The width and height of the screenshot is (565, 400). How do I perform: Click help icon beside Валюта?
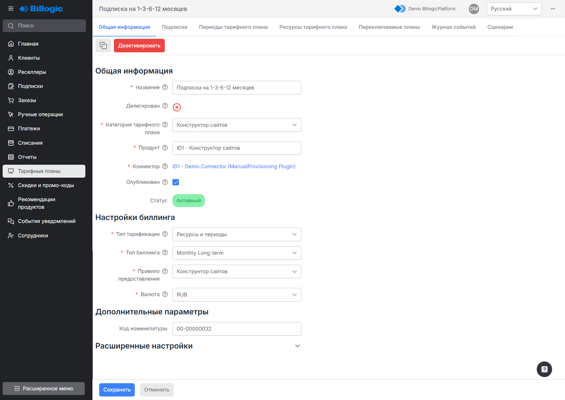165,294
